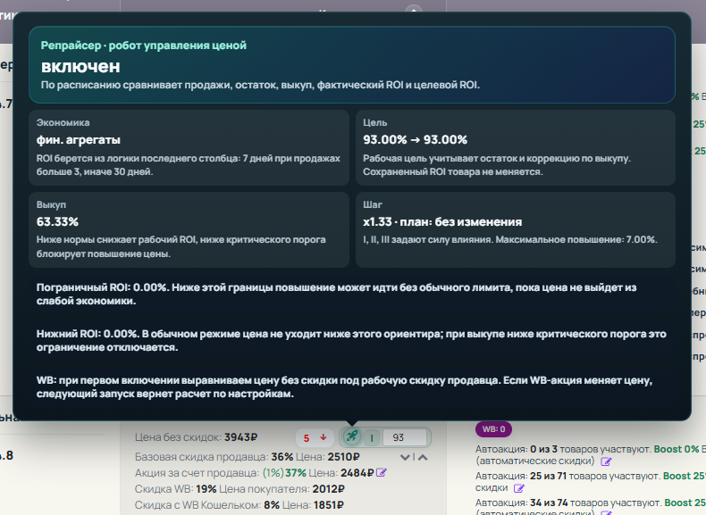The image size is (706, 515).
Task: Select the WB discount buyer price 2012₽
Action: [x=328, y=489]
